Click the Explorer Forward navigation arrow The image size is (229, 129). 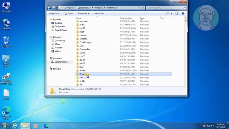coord(54,8)
